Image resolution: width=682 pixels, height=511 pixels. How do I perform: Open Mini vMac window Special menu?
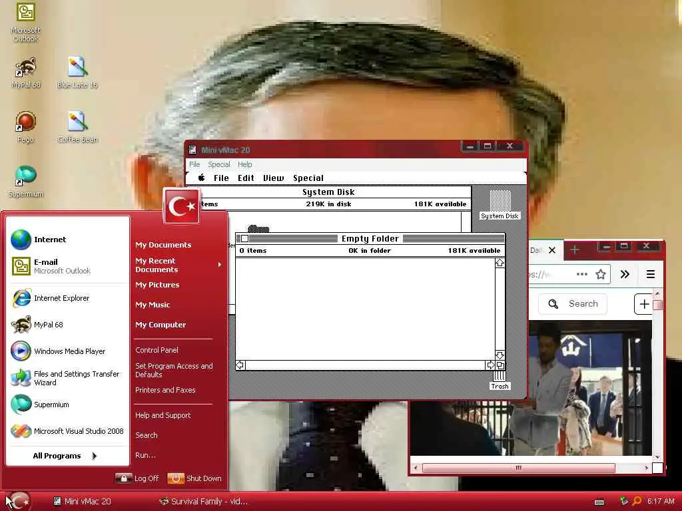click(218, 164)
